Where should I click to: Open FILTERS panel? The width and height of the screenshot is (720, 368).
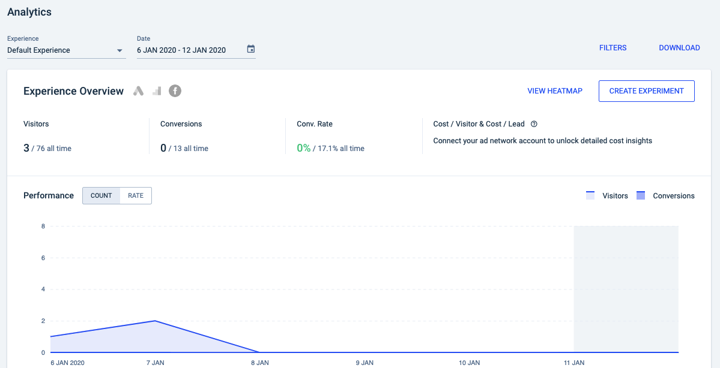click(613, 48)
